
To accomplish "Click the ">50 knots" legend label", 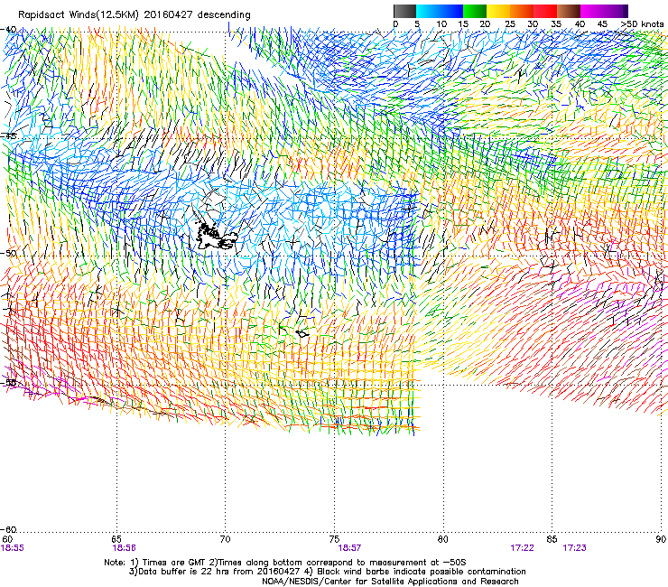I will pos(643,23).
